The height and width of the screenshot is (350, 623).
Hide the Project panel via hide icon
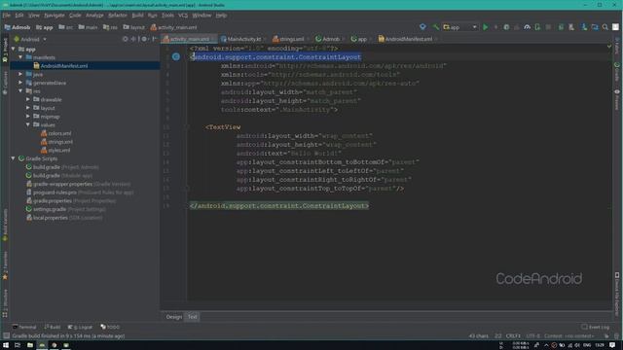coord(154,39)
